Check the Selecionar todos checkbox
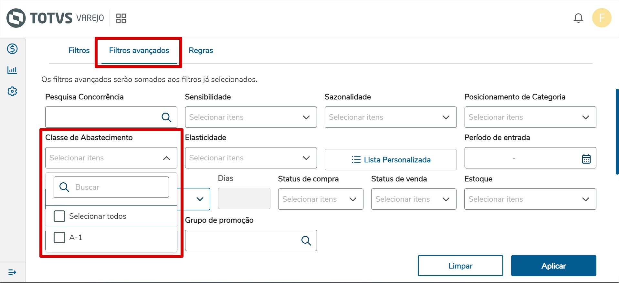This screenshot has width=619, height=283. (x=59, y=216)
